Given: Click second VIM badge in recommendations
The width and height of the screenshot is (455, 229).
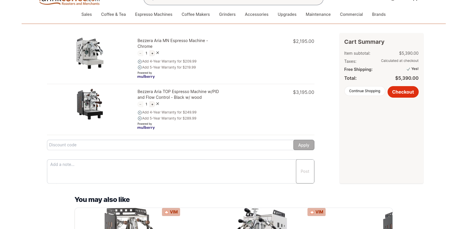Looking at the screenshot, I should coord(316,212).
